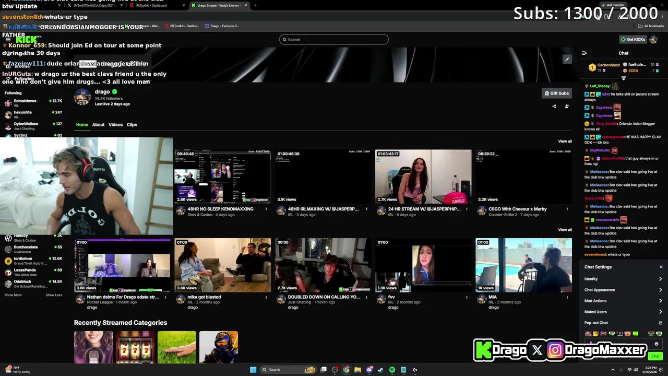Open Task View on the taskbar
This screenshot has width=668, height=376.
pyautogui.click(x=324, y=370)
